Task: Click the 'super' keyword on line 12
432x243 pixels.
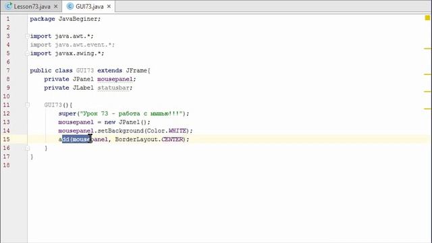Action: tap(67, 113)
